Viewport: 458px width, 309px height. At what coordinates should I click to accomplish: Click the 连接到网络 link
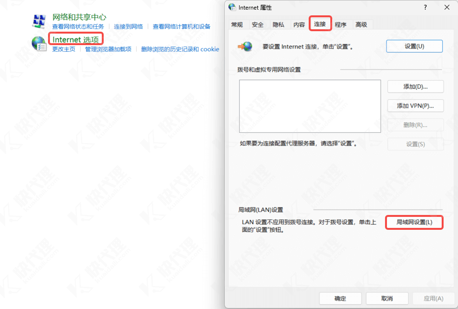click(128, 26)
